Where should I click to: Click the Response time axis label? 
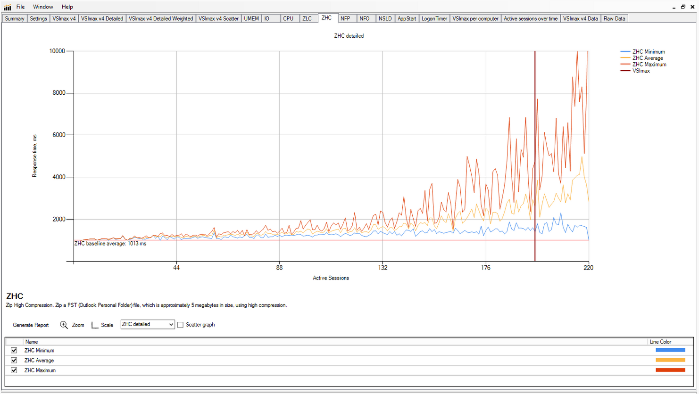coord(34,156)
